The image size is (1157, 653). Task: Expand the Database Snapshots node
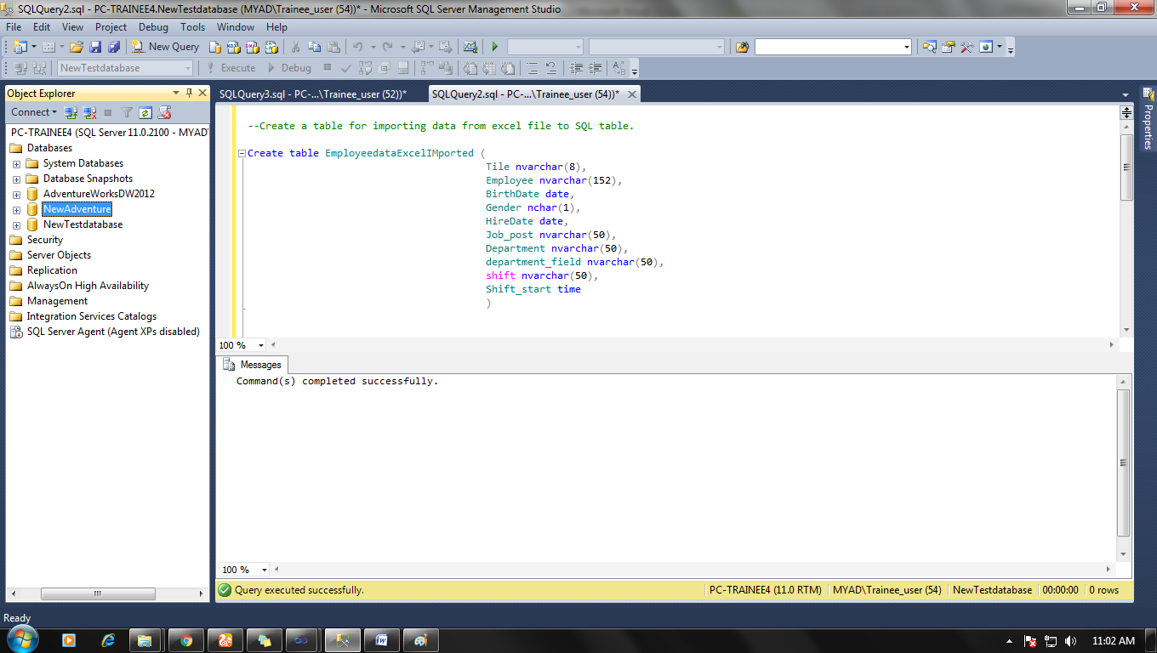click(x=16, y=179)
